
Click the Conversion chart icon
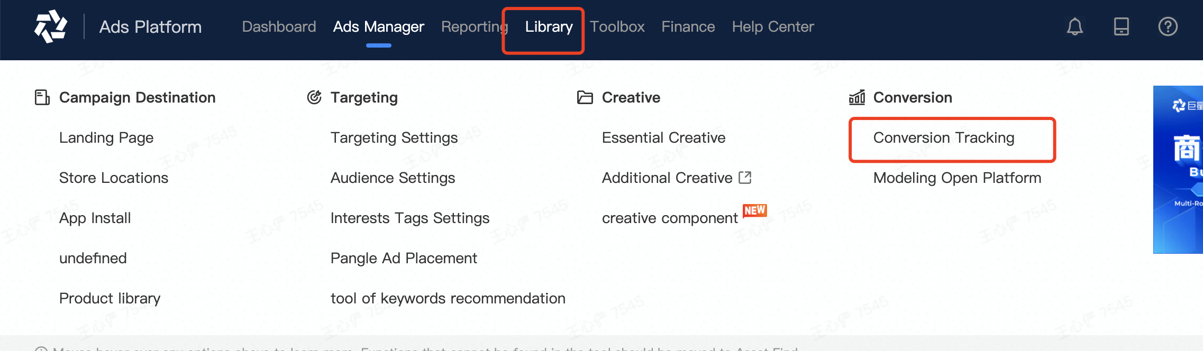tap(857, 97)
